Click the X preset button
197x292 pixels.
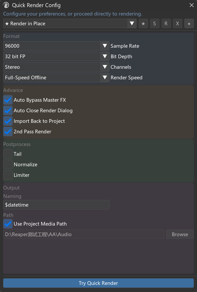[178, 24]
